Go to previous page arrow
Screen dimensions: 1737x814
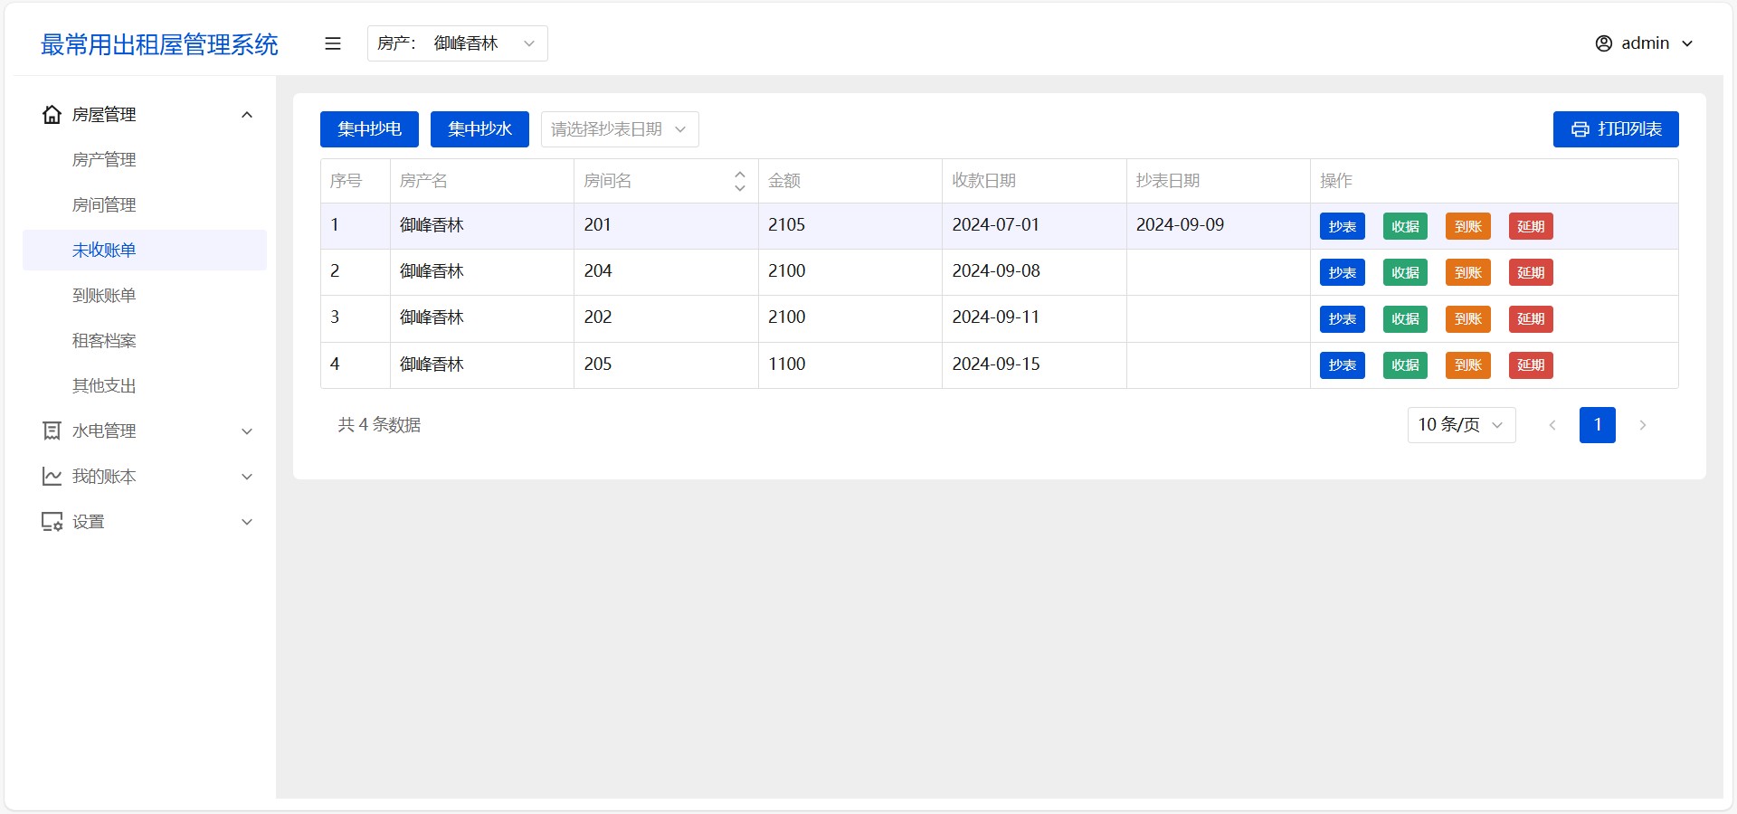[1552, 425]
